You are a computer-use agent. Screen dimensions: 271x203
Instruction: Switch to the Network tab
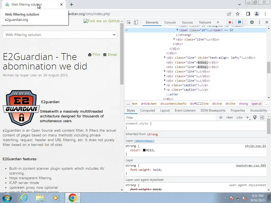(205, 22)
